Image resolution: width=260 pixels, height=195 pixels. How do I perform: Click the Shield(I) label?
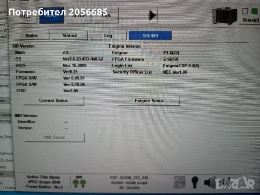(x=251, y=20)
